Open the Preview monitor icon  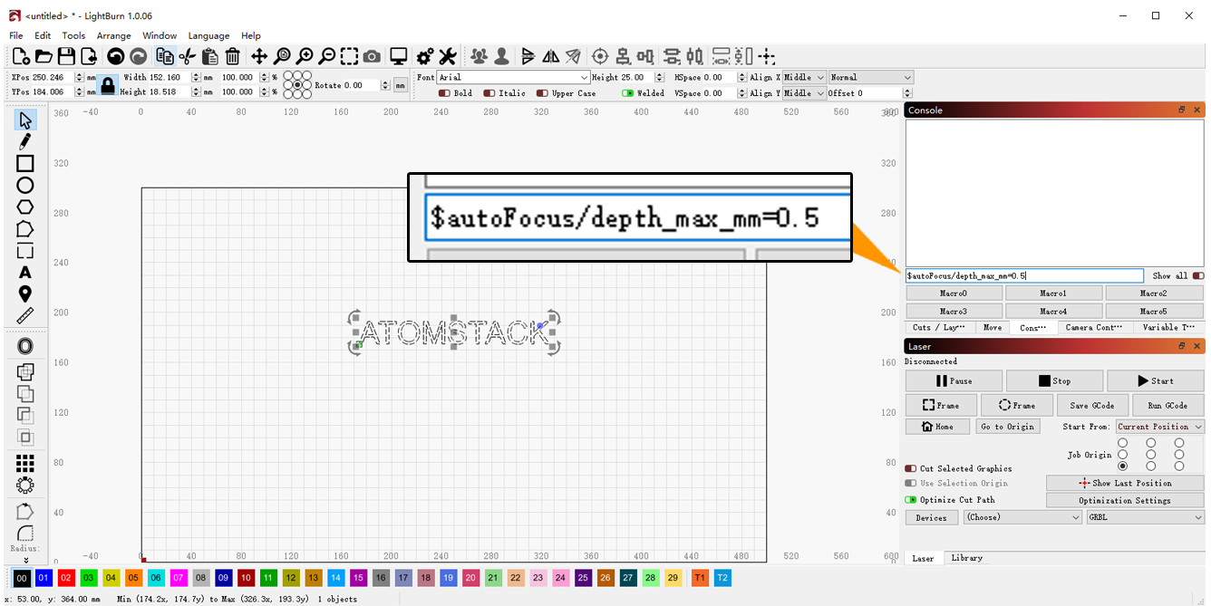point(398,56)
